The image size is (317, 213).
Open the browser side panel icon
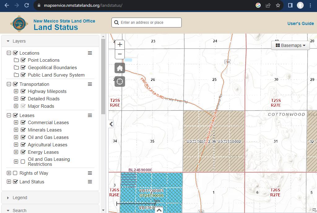(x=290, y=5)
